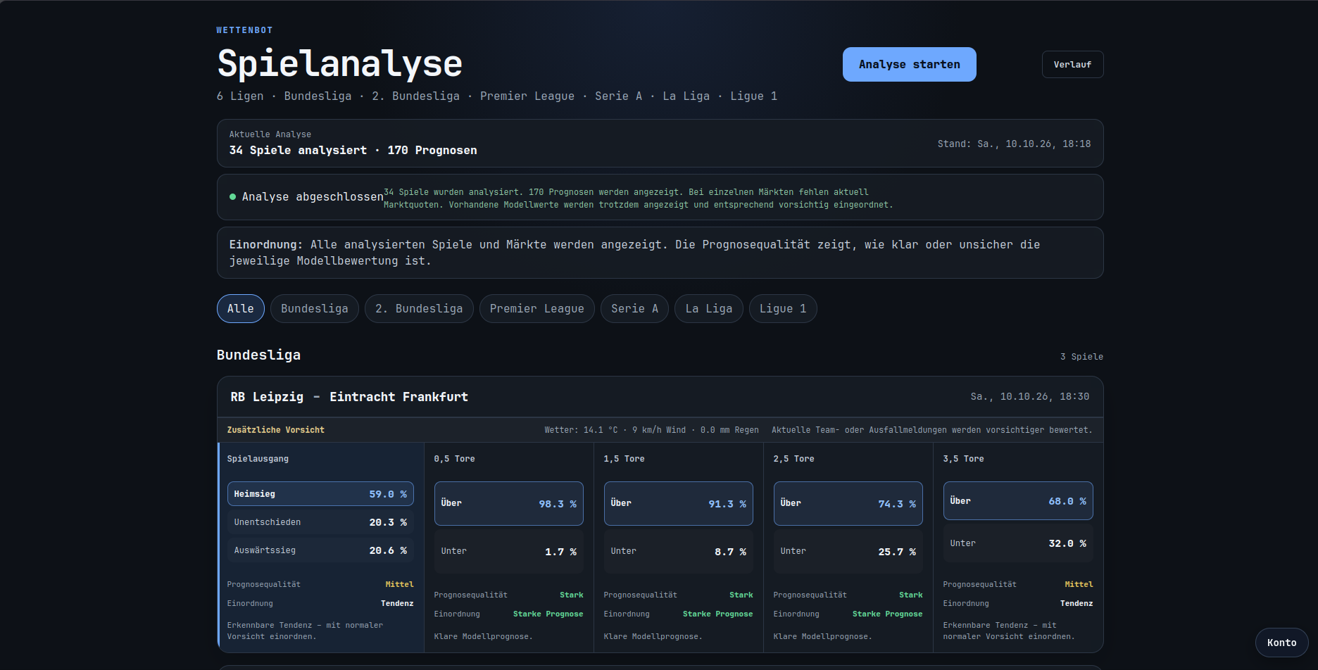Filter by La Liga chip
The height and width of the screenshot is (670, 1318).
pos(708,308)
